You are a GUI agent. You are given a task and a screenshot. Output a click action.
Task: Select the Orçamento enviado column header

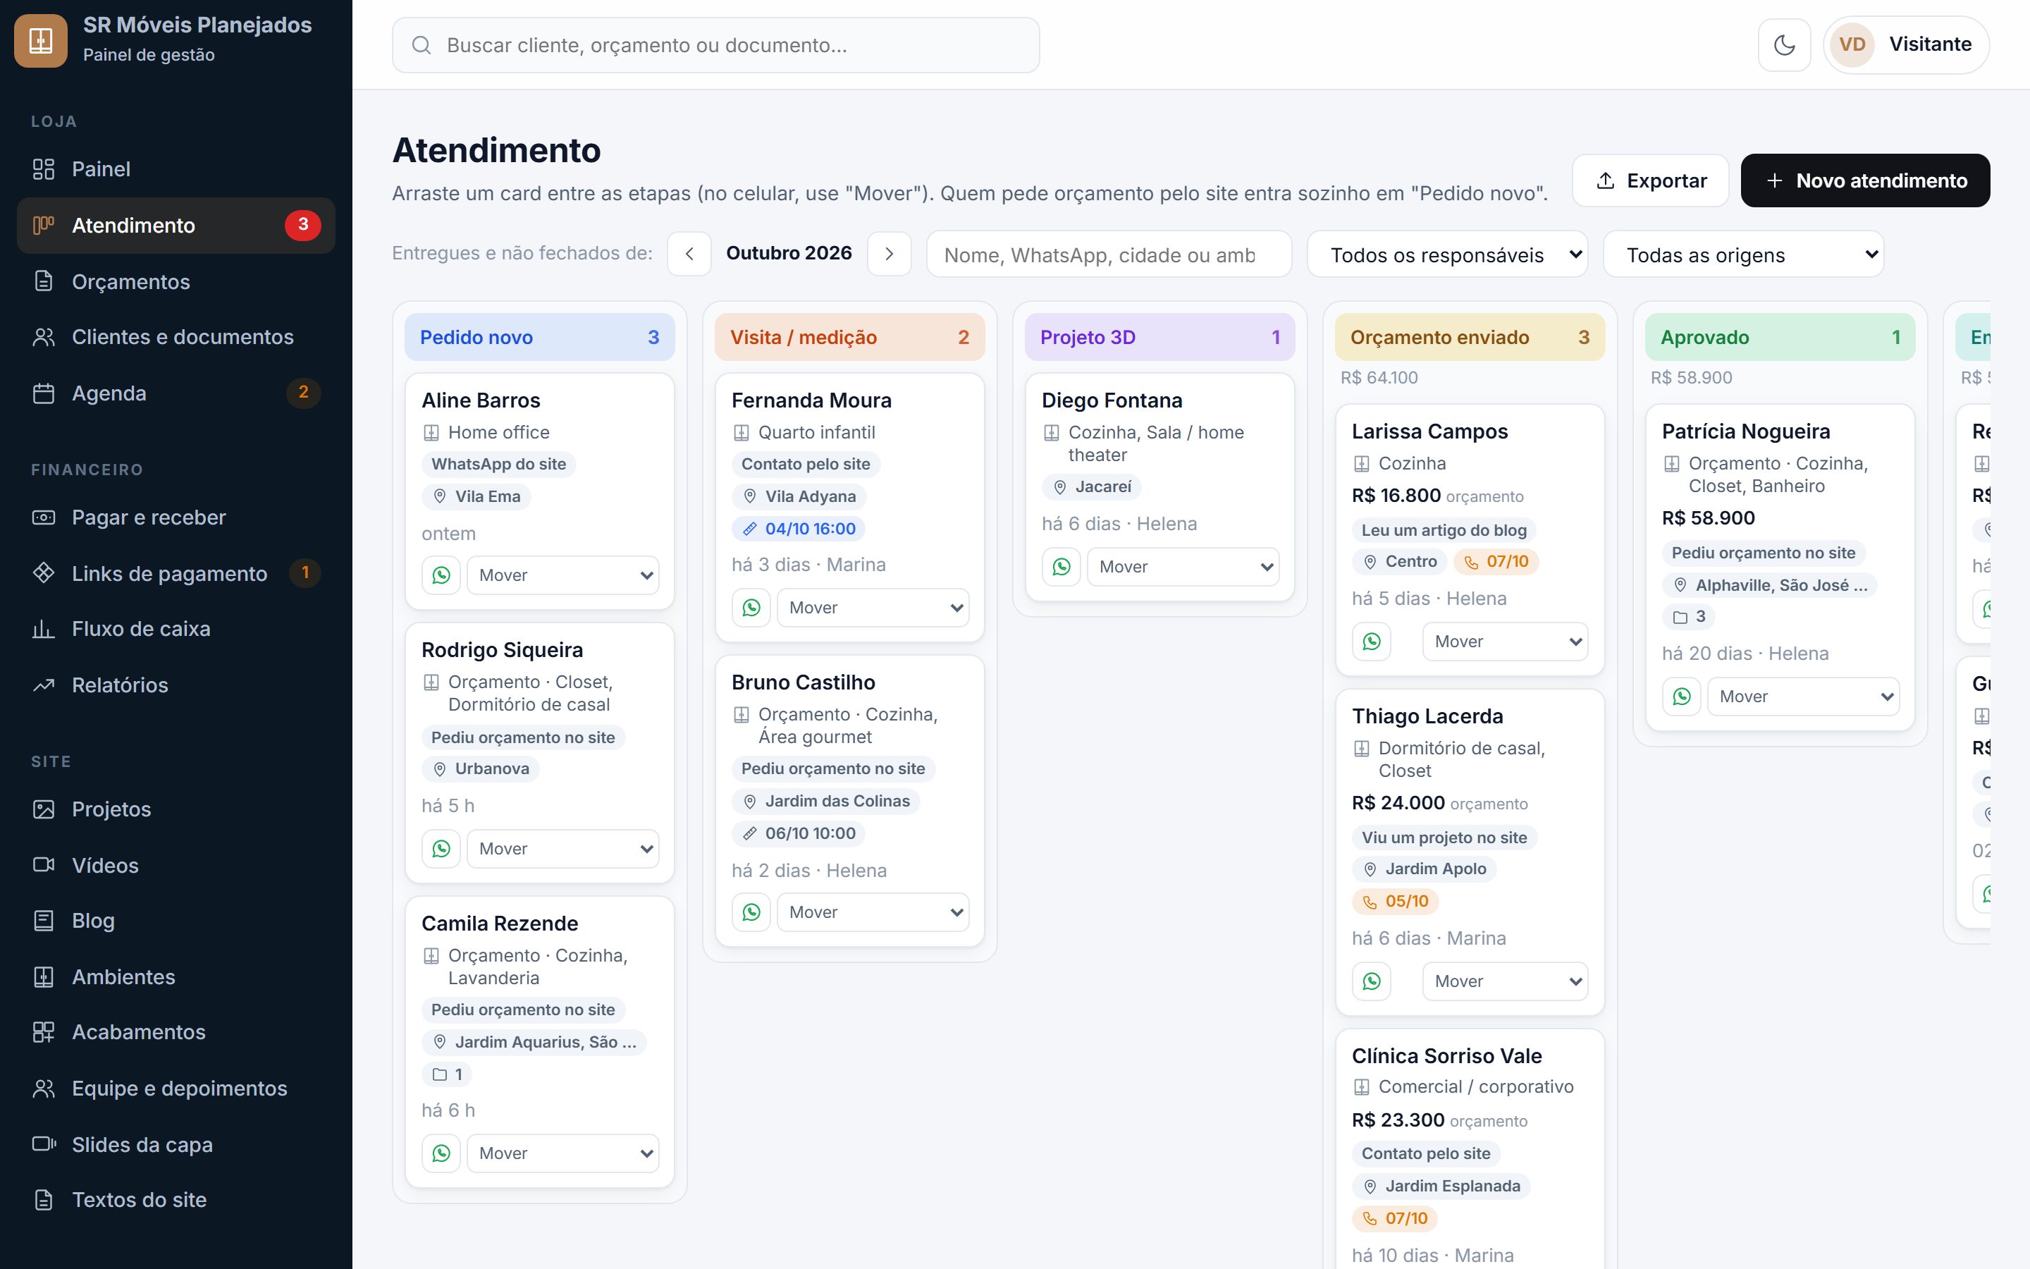pos(1470,338)
